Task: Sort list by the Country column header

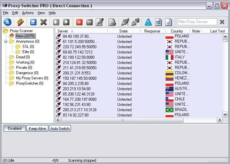Action: click(x=177, y=31)
